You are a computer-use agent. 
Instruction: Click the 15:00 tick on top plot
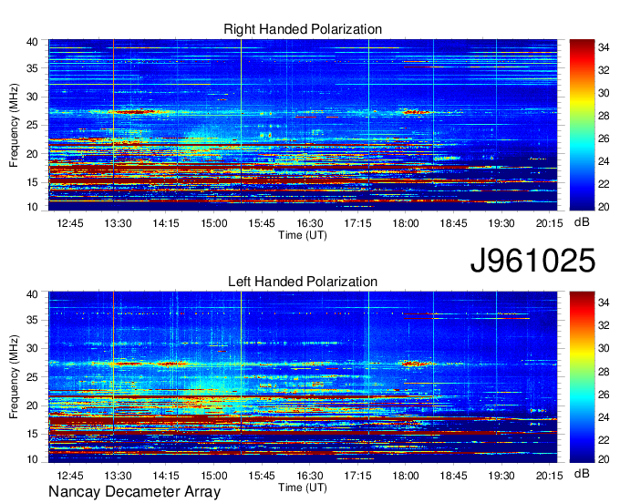click(214, 223)
